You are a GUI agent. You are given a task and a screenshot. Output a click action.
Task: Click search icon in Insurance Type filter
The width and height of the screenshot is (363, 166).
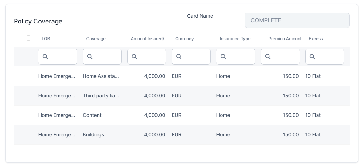click(223, 57)
